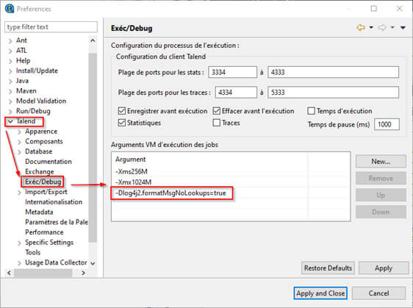Screen dimensions: 413x308
Task: Expand the Install/Update node
Action: [x=10, y=71]
